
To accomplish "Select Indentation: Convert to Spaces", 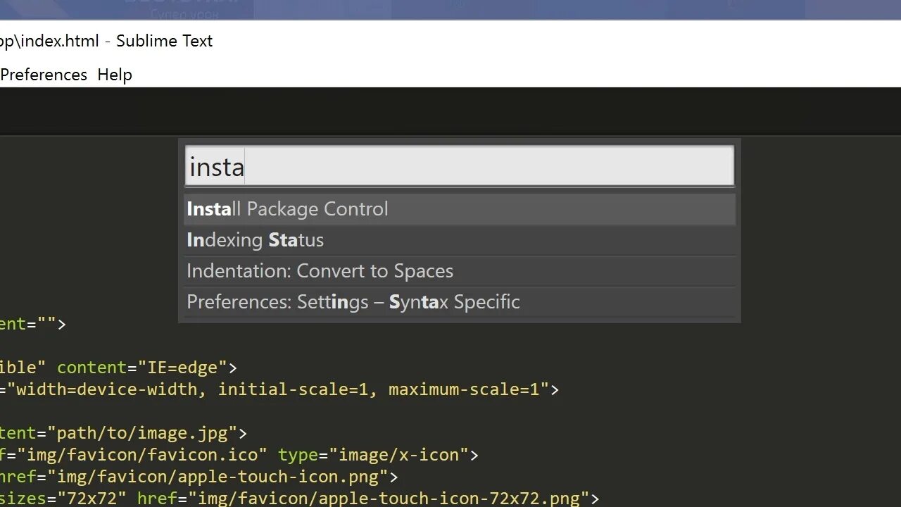I will (459, 271).
